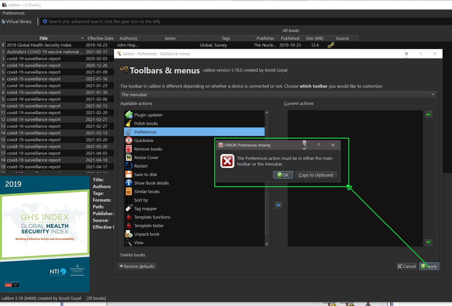Select surveillance report dated 2020-02-03
Screen dimensions: 452x306
[x=57, y=59]
